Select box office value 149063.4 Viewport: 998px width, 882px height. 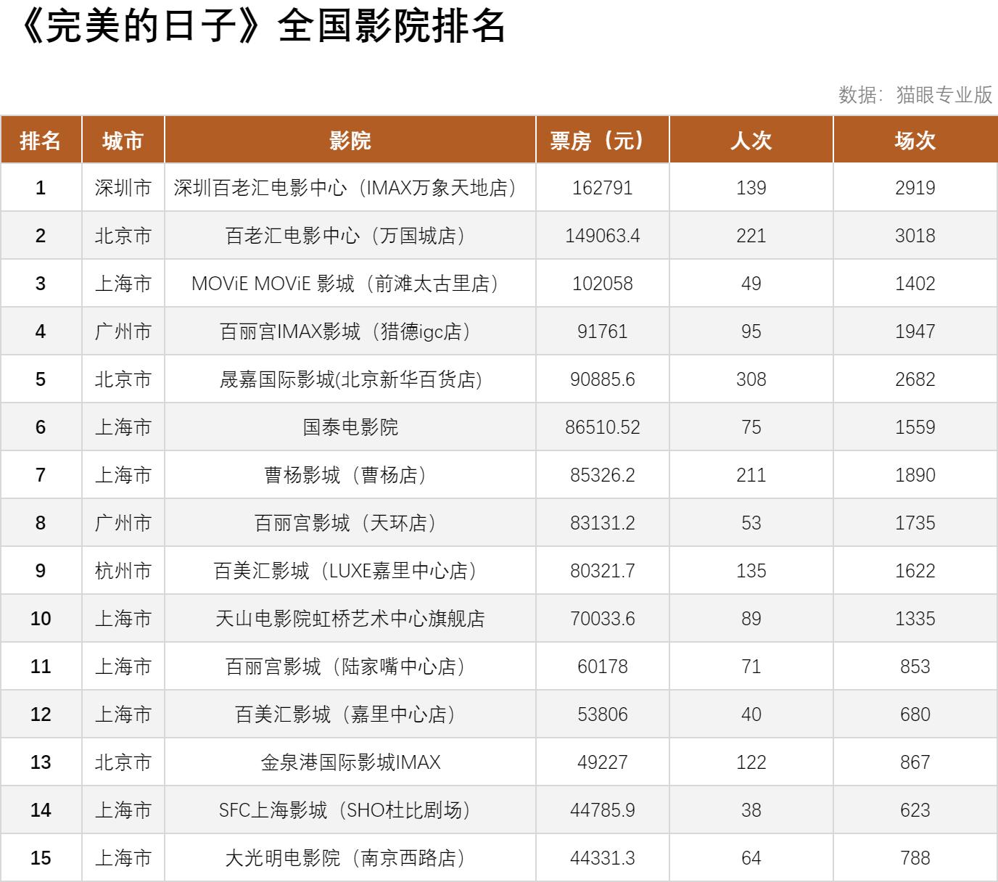(603, 236)
